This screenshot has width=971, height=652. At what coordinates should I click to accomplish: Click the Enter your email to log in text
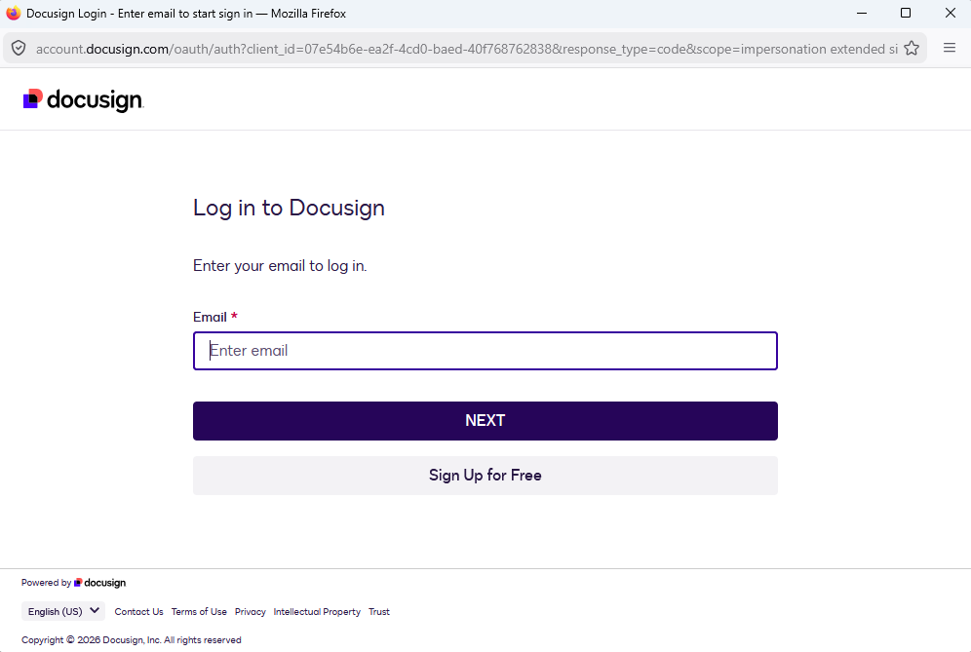tap(280, 266)
